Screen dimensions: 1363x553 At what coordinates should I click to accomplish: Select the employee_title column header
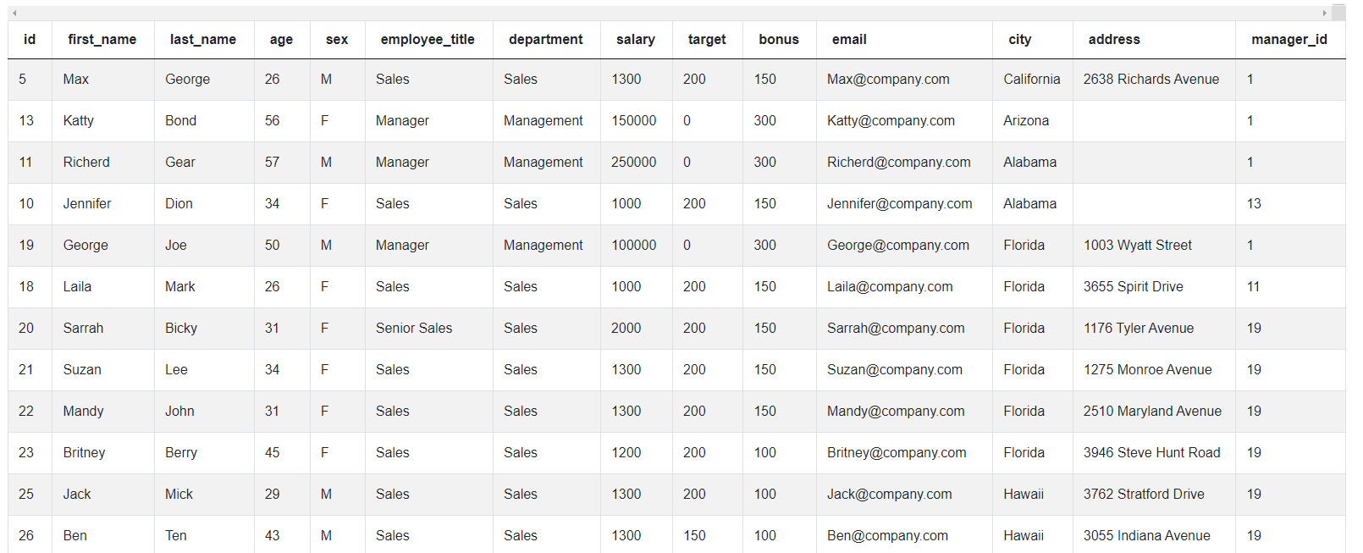428,39
